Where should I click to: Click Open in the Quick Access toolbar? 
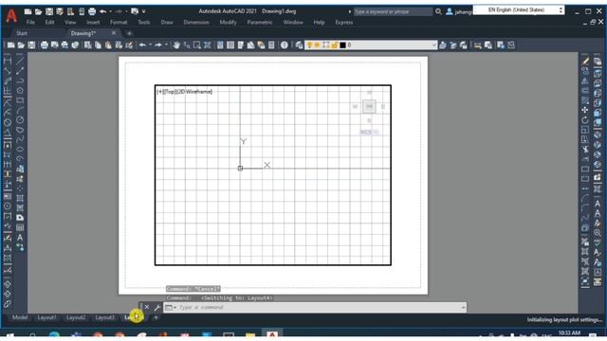pyautogui.click(x=38, y=11)
